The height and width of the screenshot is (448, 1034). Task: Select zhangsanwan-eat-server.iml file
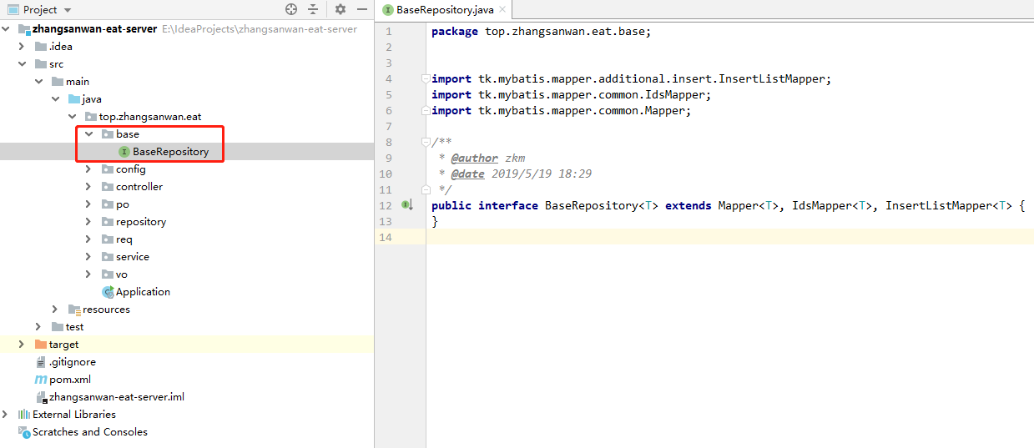tap(117, 397)
